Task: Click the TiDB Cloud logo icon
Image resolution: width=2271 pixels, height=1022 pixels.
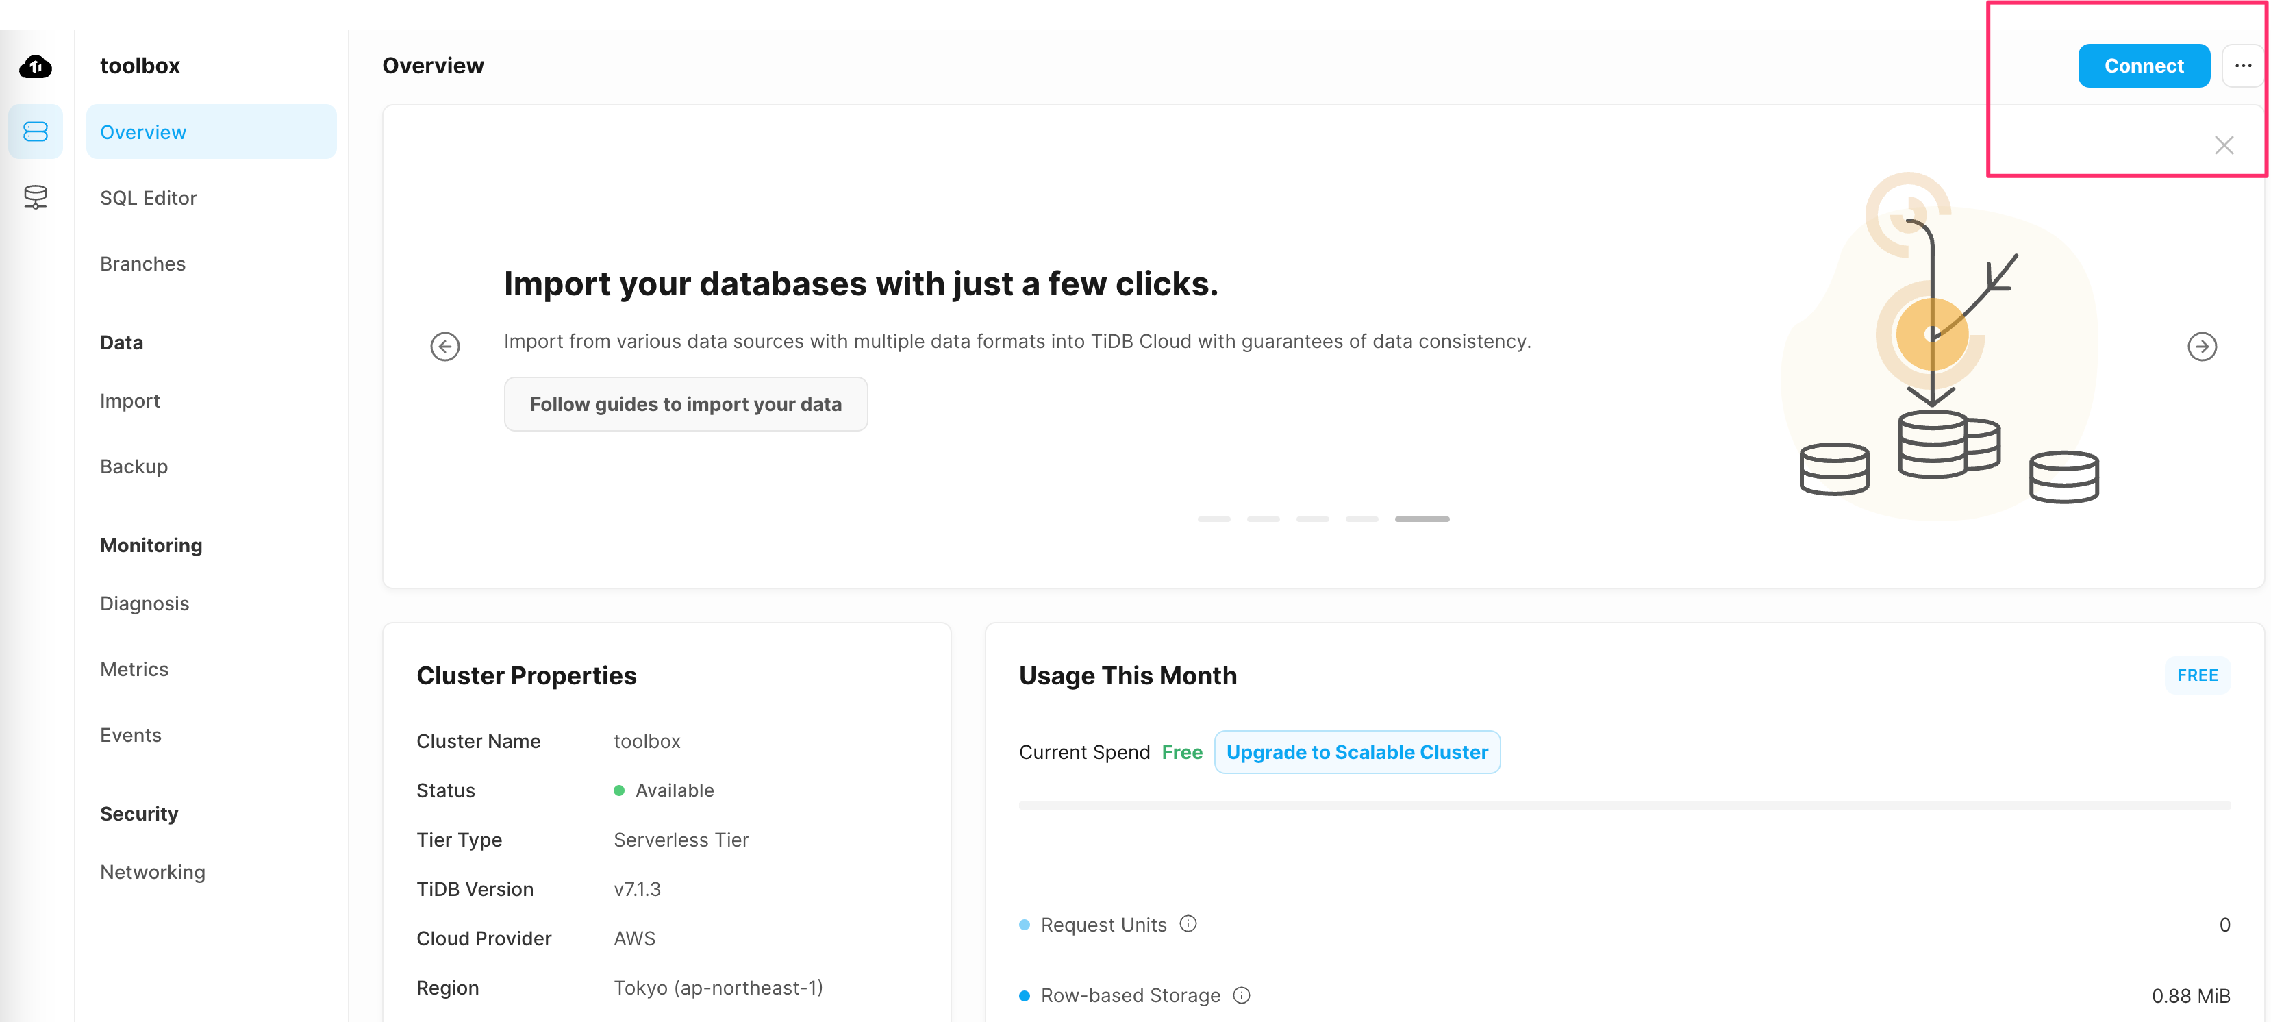Action: 35,66
